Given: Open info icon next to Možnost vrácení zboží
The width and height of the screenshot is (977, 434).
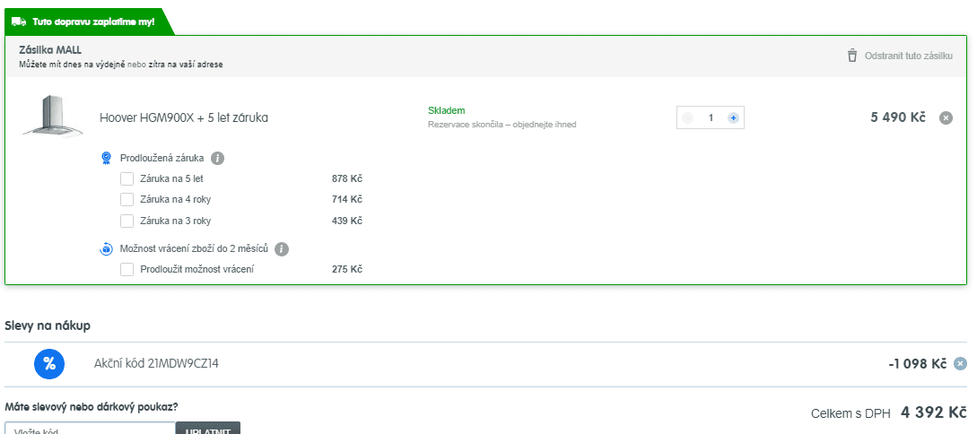Looking at the screenshot, I should (x=282, y=249).
